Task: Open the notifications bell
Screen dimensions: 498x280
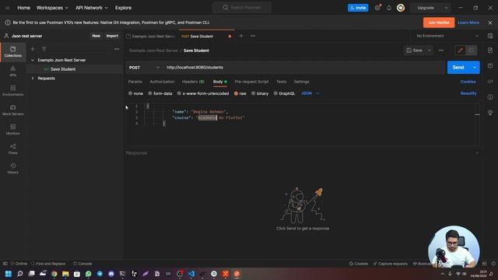Action: tap(389, 8)
